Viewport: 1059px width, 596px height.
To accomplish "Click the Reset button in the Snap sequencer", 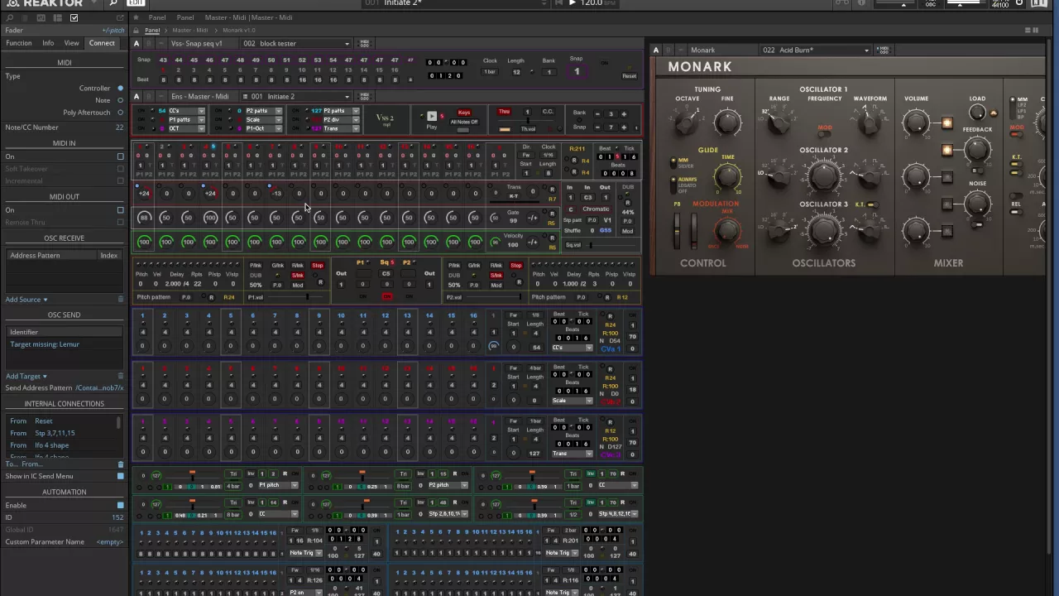I will click(630, 76).
